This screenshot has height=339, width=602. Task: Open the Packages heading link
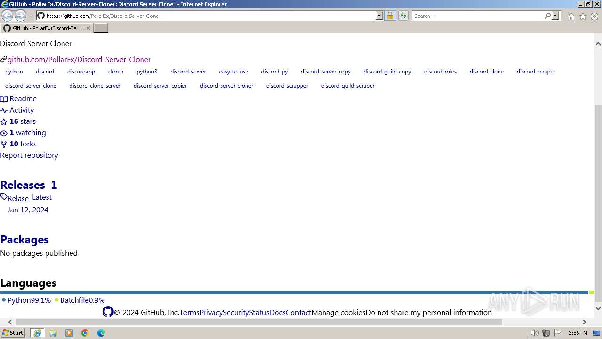coord(24,240)
